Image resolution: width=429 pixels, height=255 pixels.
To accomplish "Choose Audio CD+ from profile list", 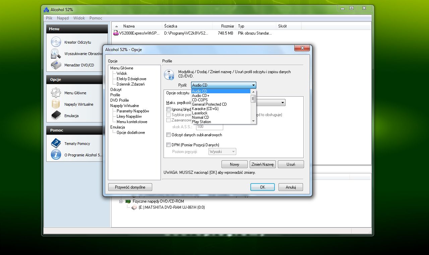I will (221, 96).
